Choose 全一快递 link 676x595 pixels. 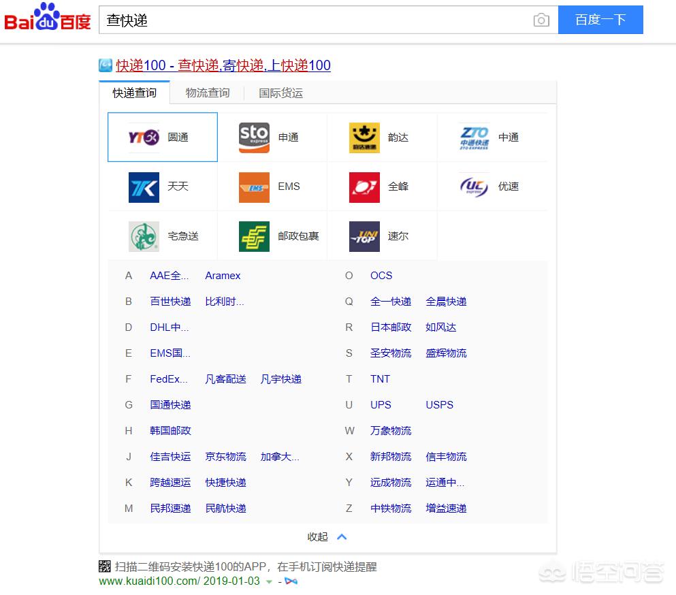391,302
